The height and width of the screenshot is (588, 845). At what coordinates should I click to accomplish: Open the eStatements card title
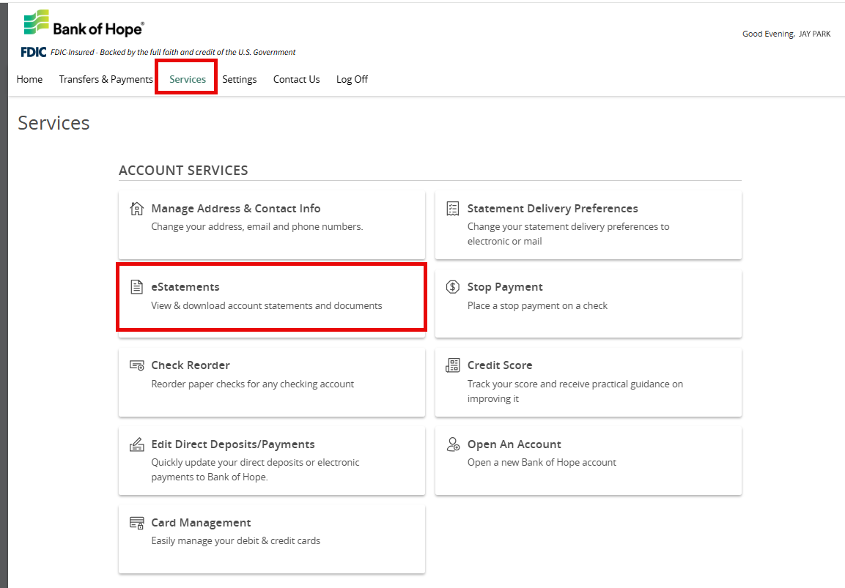(x=185, y=287)
